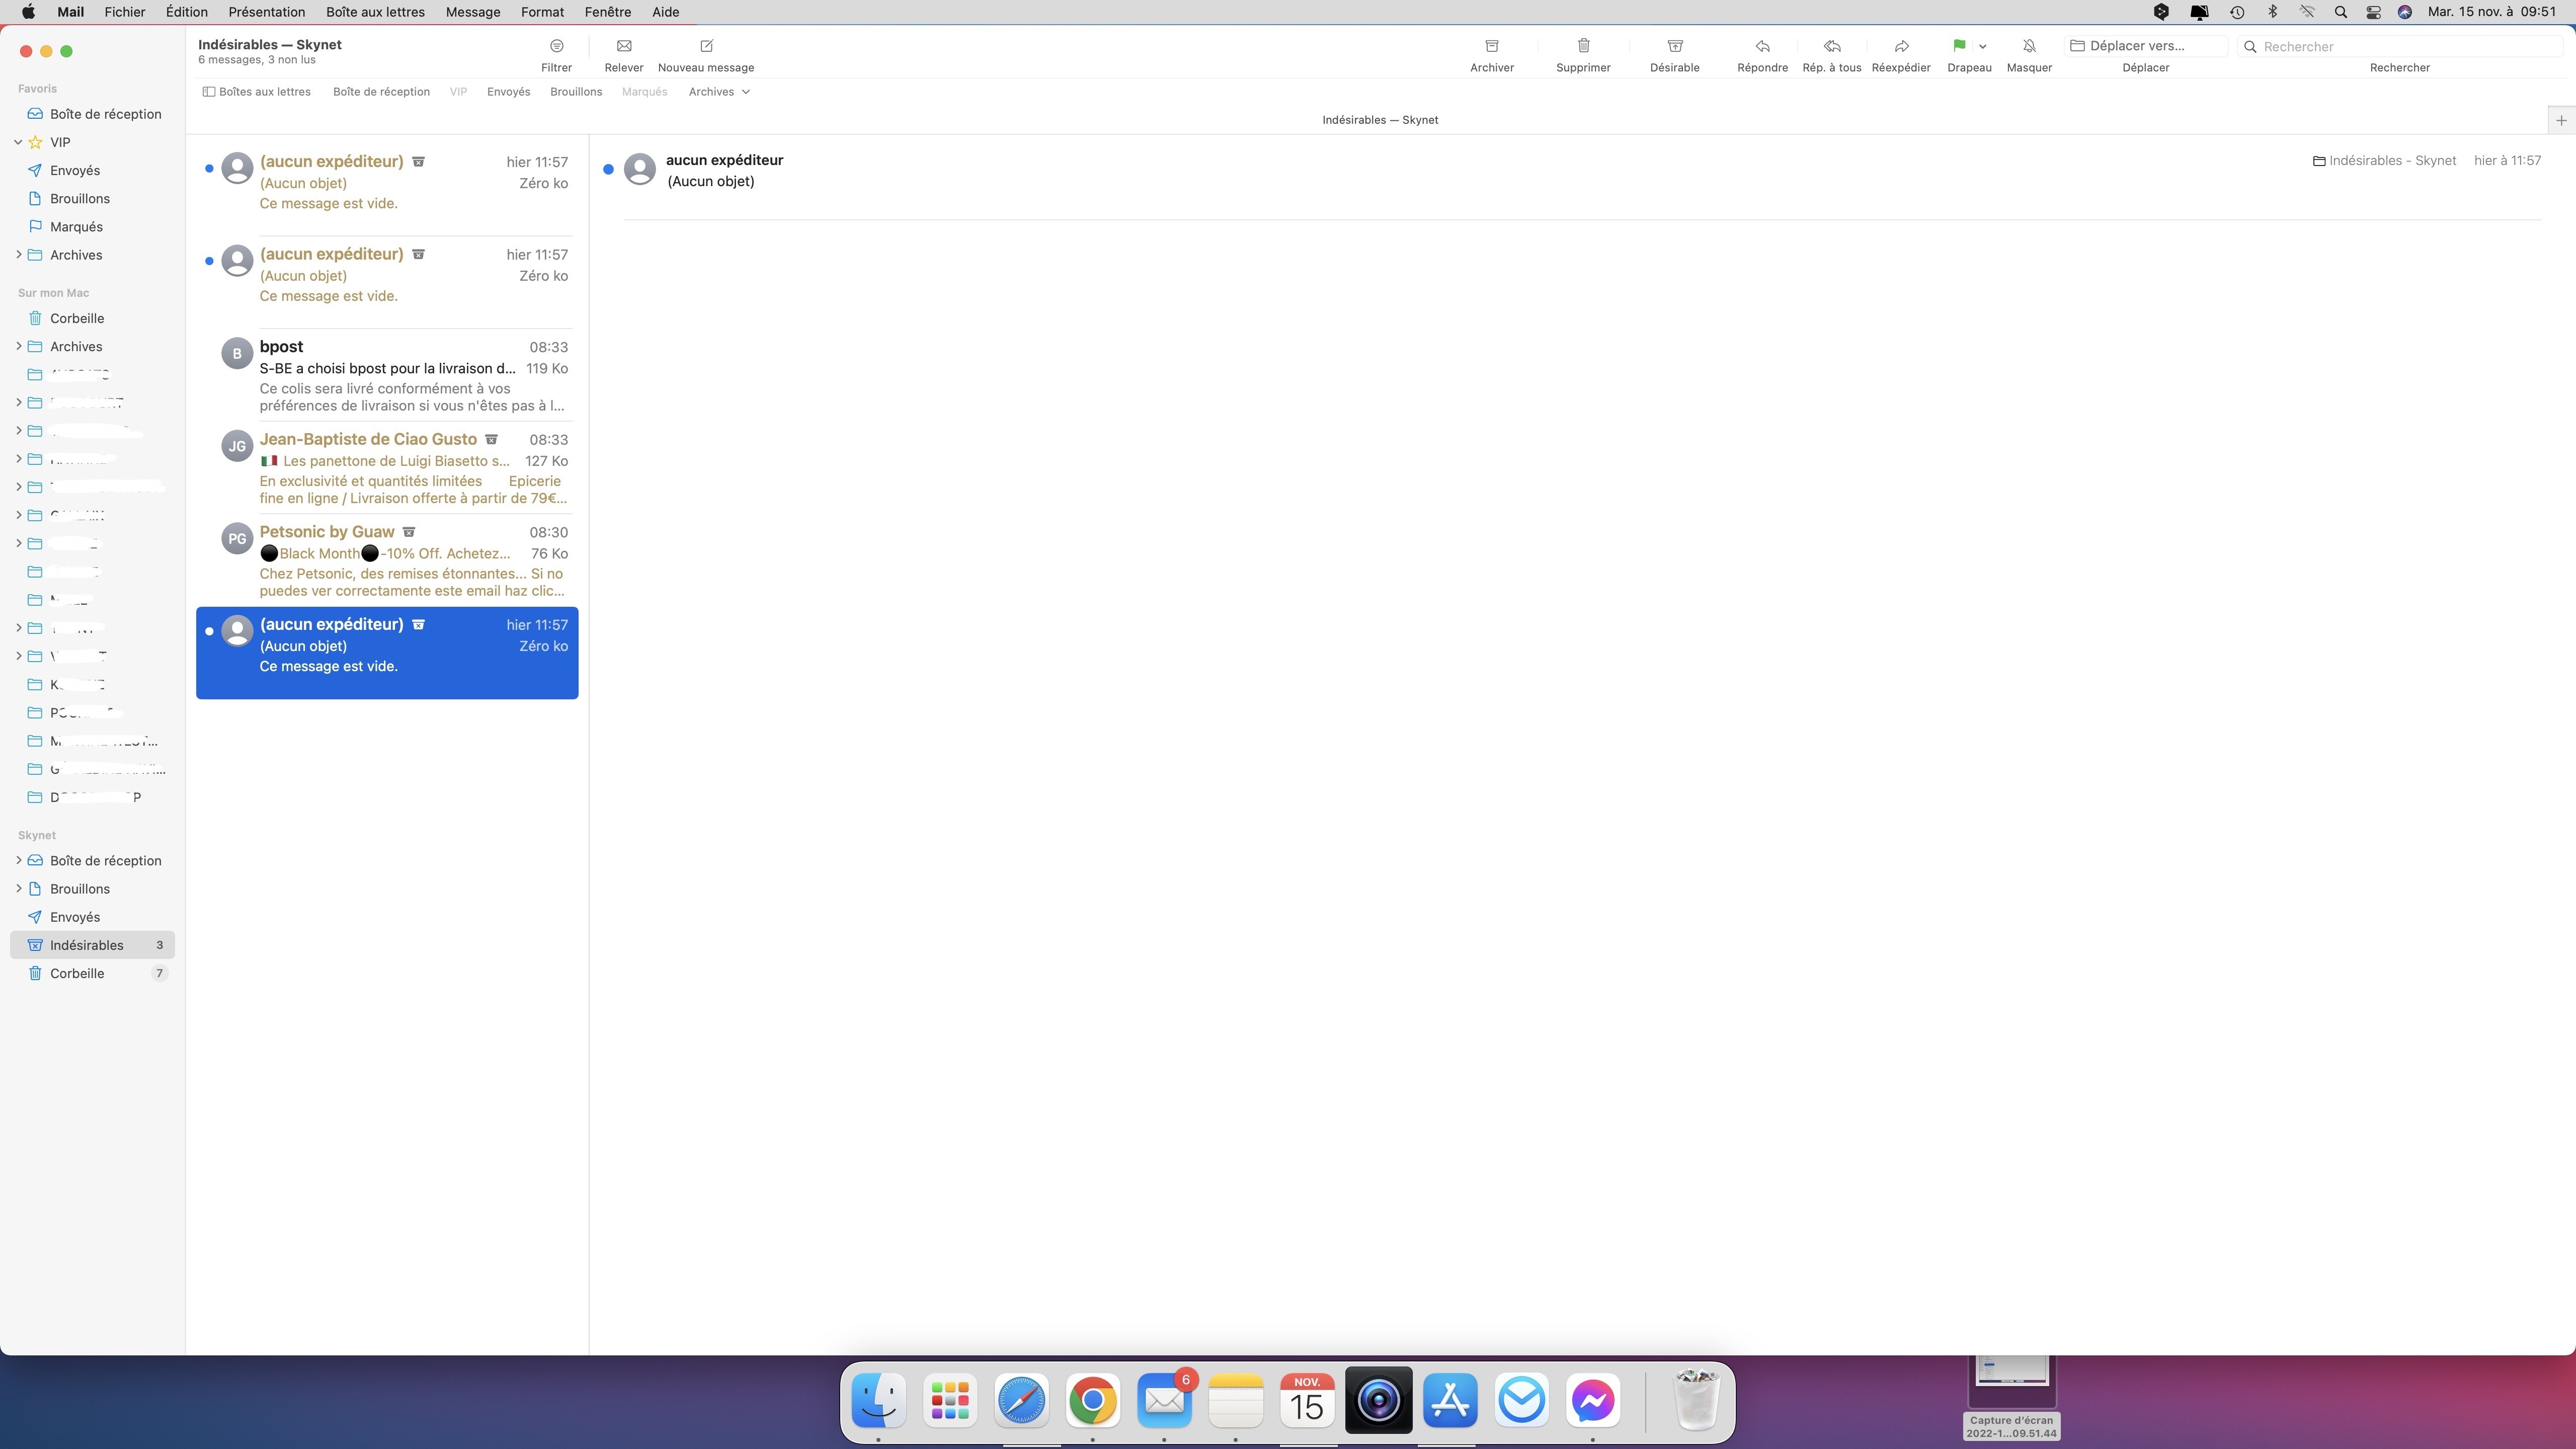This screenshot has width=2576, height=1449.
Task: Open Spotlight search in menu bar
Action: [2340, 12]
